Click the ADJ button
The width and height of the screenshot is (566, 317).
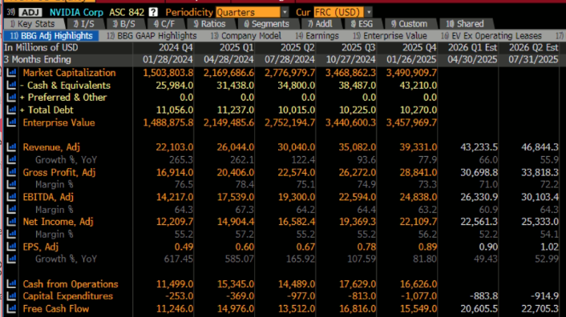coord(30,12)
